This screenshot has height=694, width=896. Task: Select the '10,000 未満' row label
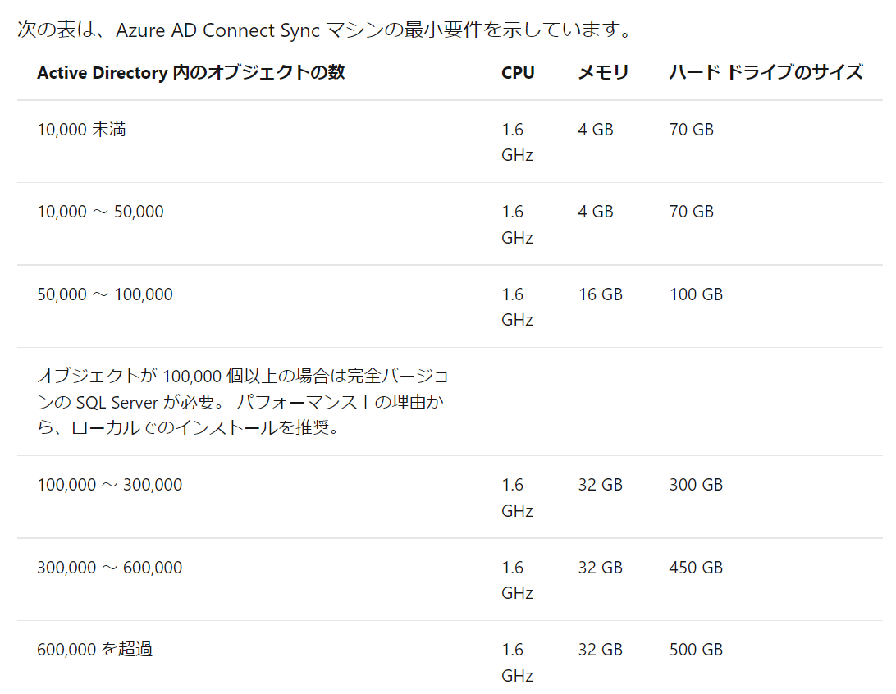pyautogui.click(x=82, y=130)
